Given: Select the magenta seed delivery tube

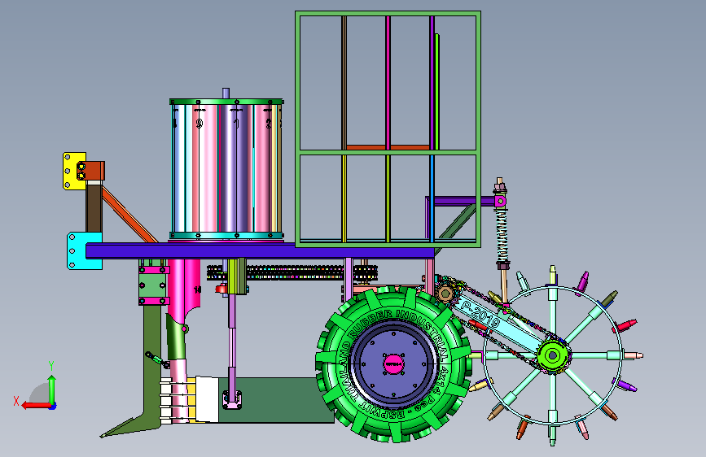Looking at the screenshot, I should click(x=184, y=288).
